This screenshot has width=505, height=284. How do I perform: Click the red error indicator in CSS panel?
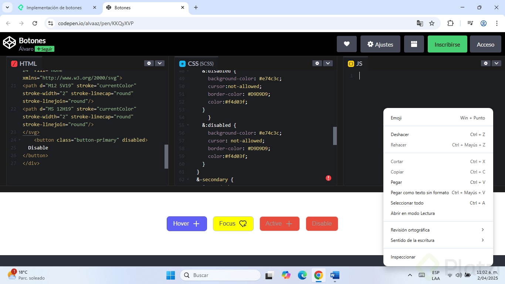(x=328, y=178)
